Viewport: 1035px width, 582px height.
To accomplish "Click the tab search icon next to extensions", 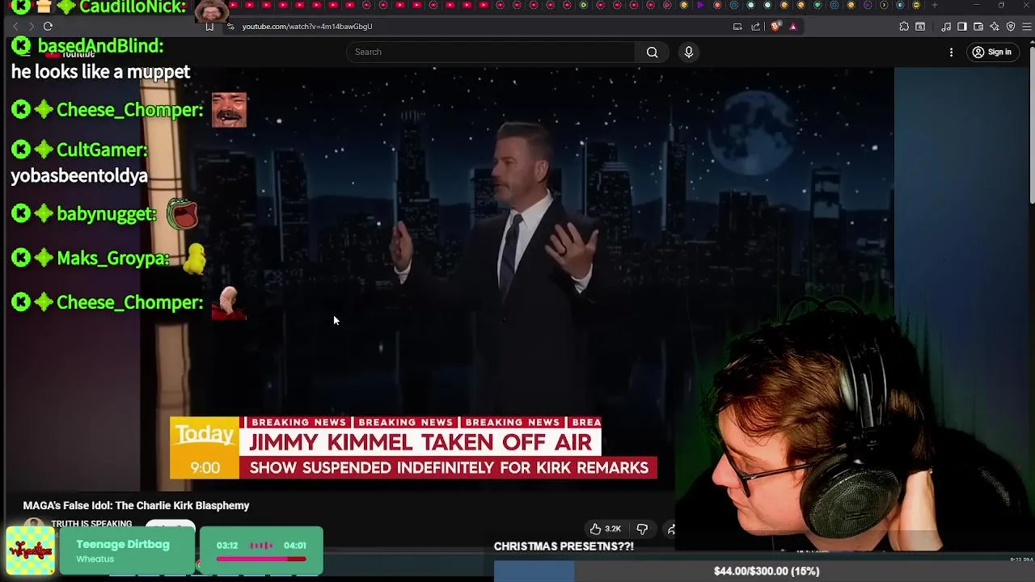I will [920, 27].
